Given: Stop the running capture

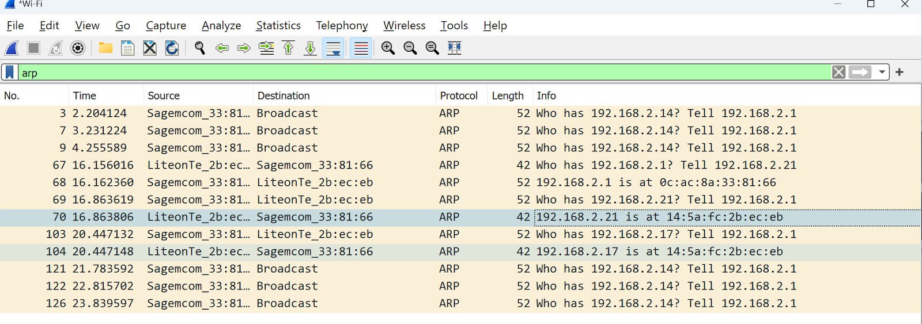Looking at the screenshot, I should tap(33, 48).
